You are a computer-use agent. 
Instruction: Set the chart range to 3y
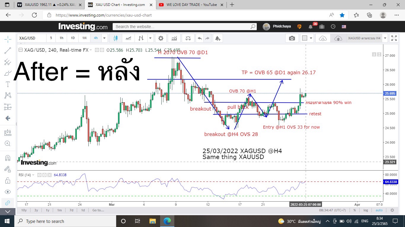(x=36, y=210)
